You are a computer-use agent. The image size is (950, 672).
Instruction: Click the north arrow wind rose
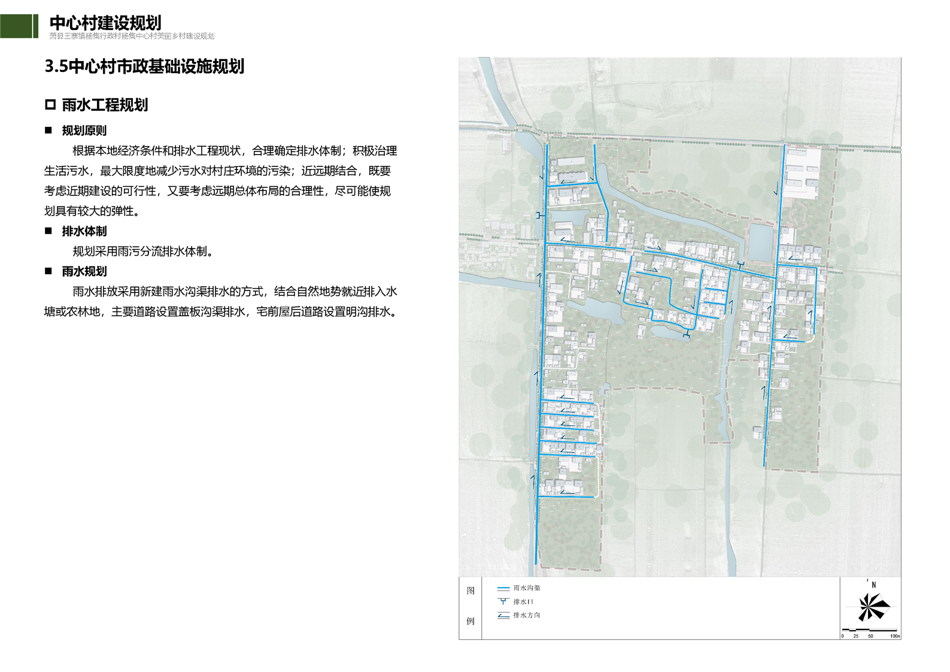873,606
